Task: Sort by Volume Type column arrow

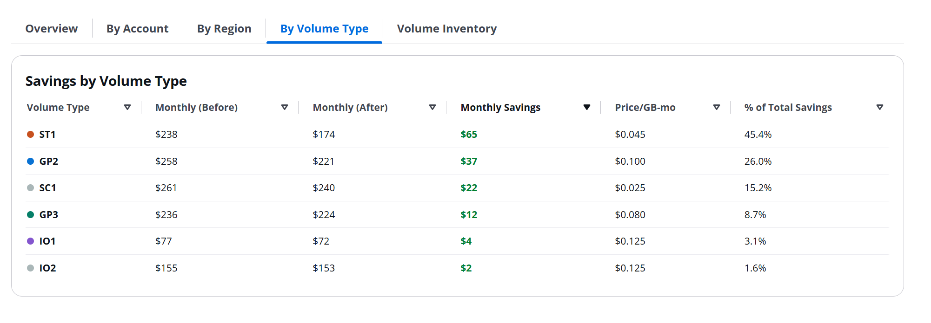Action: click(127, 108)
